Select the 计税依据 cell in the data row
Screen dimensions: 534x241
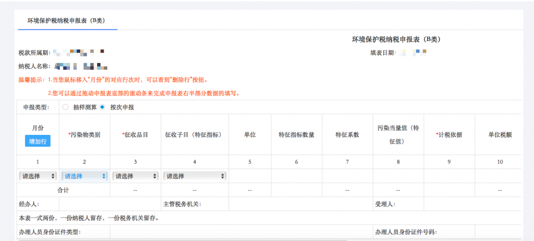click(x=449, y=176)
